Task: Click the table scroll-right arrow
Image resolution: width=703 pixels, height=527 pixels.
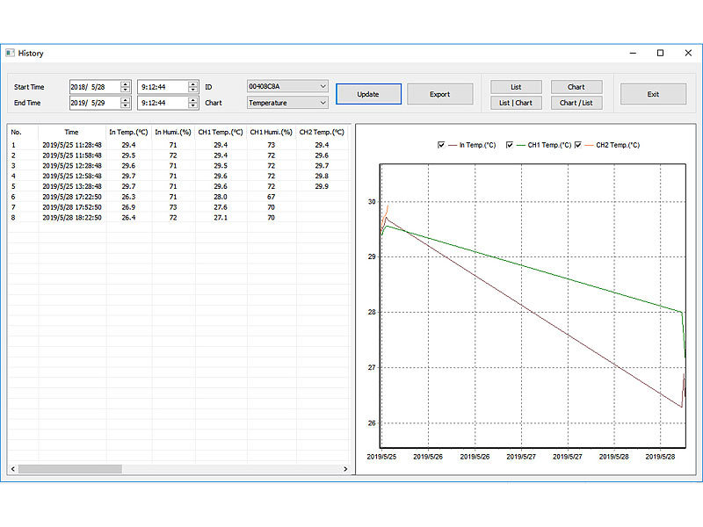Action: click(x=345, y=469)
